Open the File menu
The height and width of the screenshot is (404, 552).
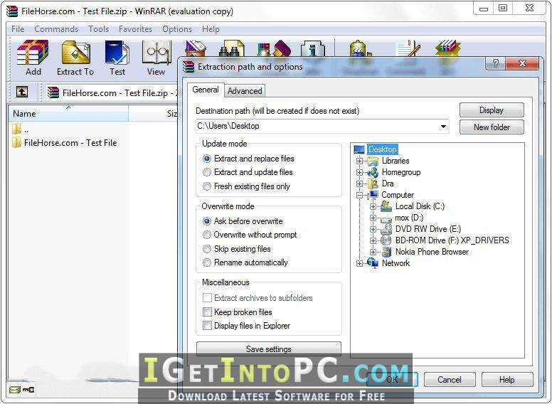[x=18, y=29]
